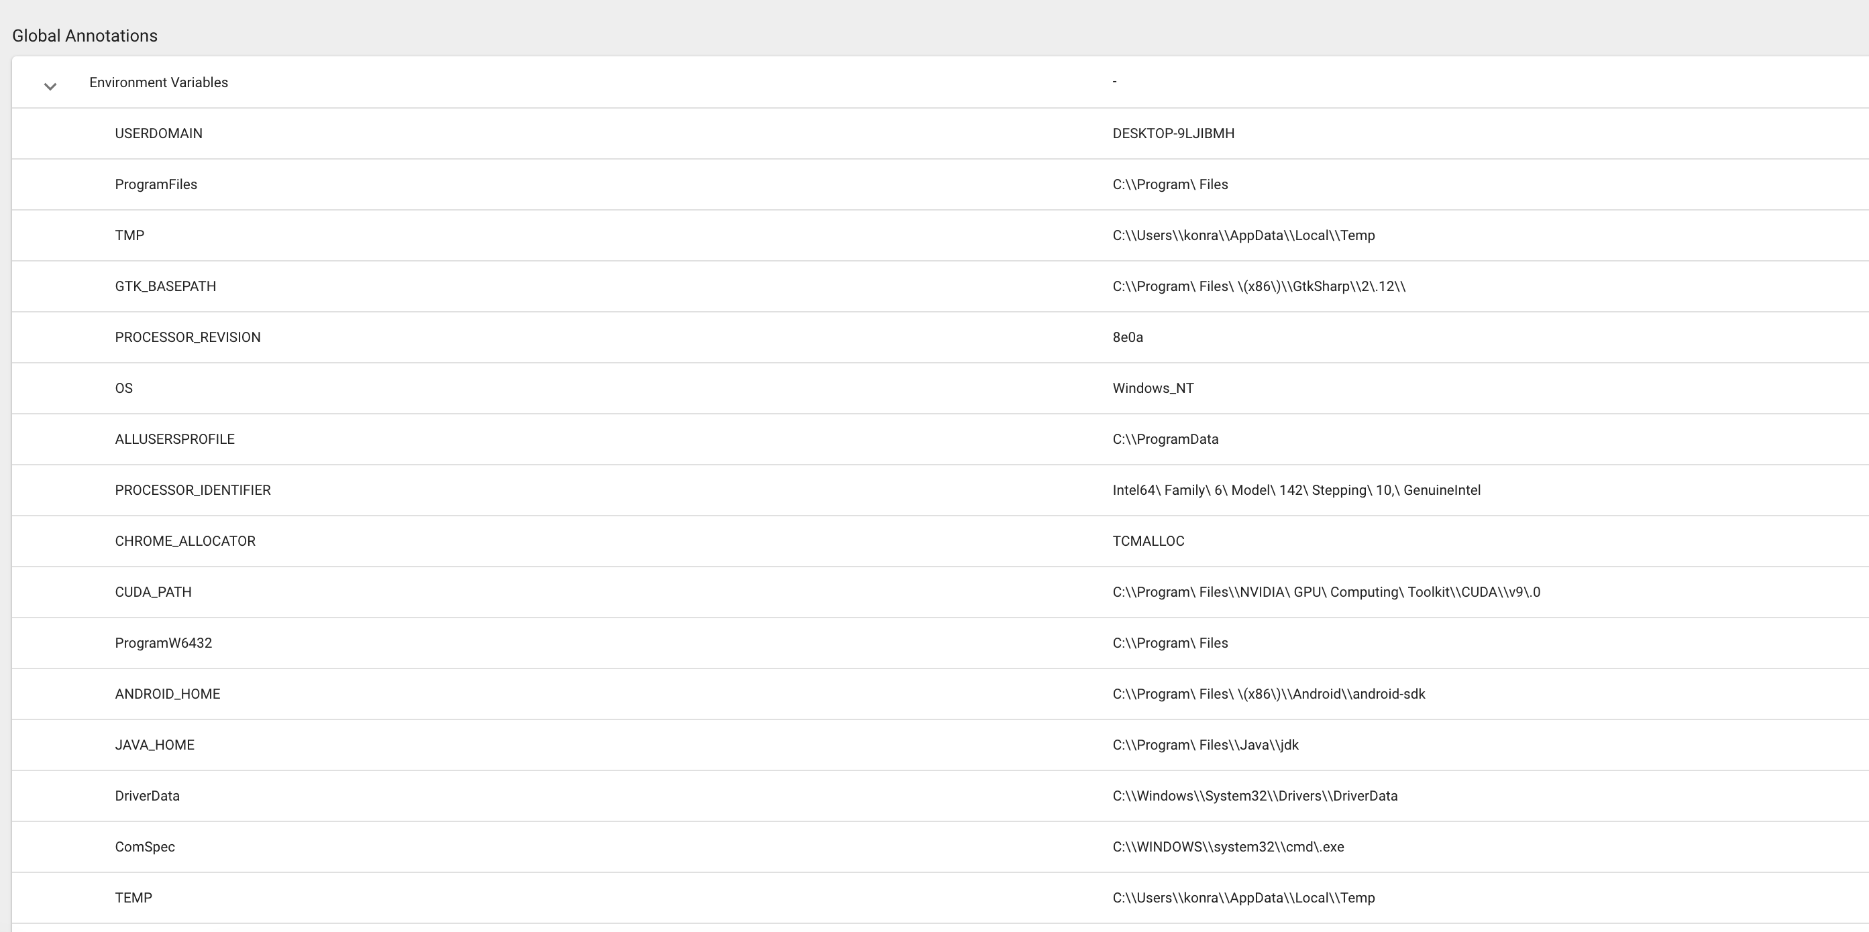Select the TMP variable name
The width and height of the screenshot is (1869, 932).
coord(130,235)
